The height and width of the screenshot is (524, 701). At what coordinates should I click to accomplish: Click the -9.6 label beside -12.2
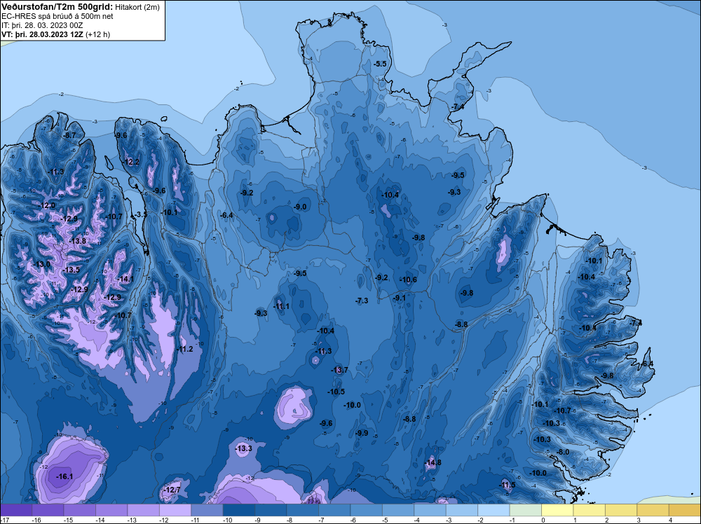[121, 135]
